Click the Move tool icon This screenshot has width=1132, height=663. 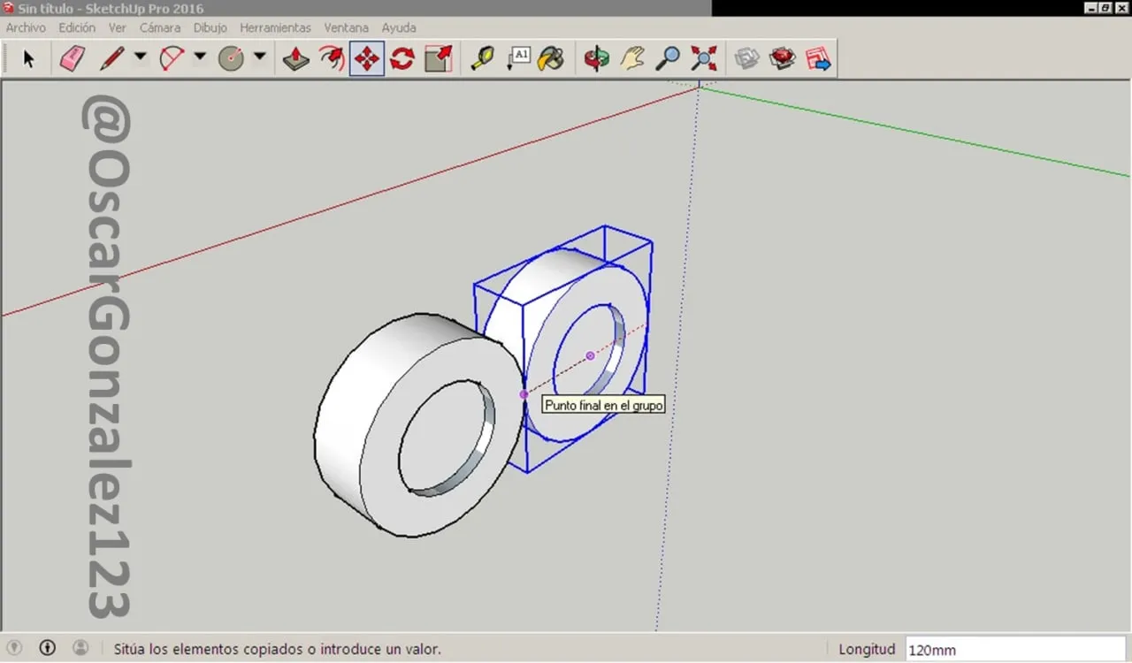click(x=367, y=59)
